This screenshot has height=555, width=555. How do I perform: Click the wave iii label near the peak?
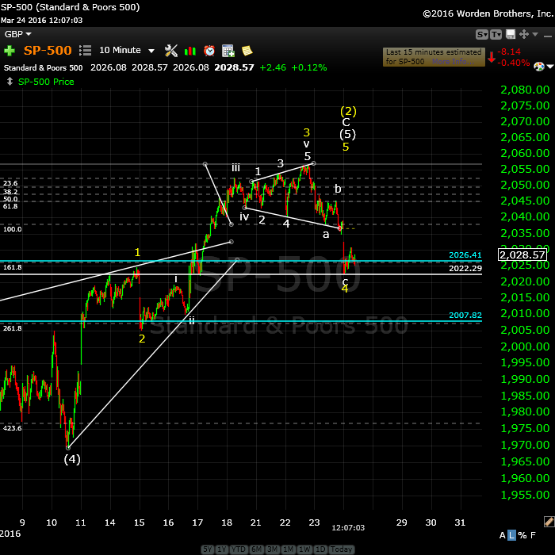235,167
